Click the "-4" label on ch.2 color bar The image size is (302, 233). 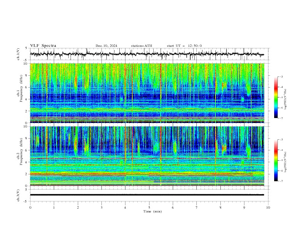pos(281,150)
